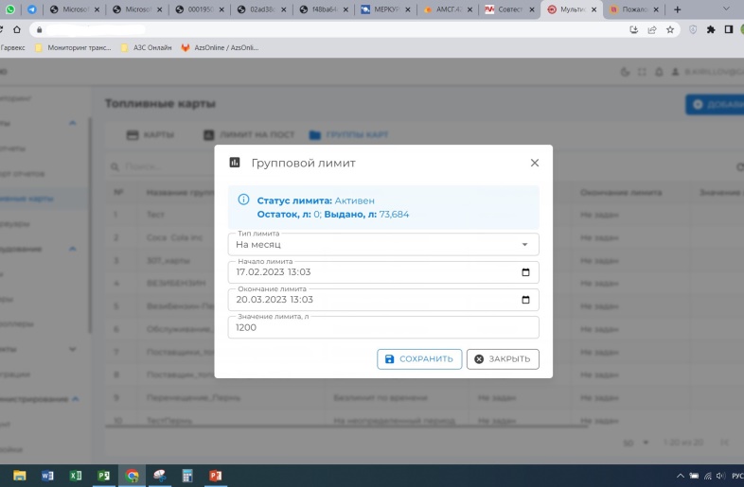Open PowerPoint from the taskbar
The width and height of the screenshot is (744, 487).
coord(215,476)
